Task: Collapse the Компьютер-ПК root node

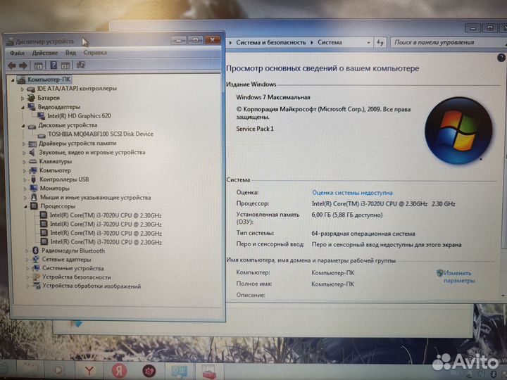Action: (x=13, y=80)
